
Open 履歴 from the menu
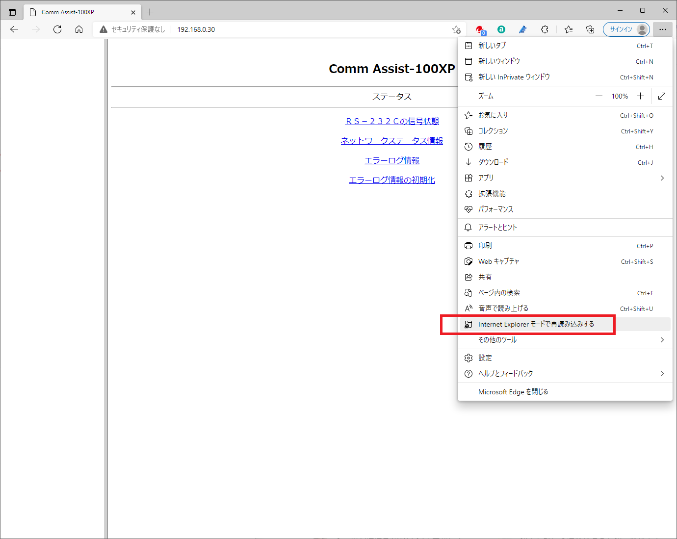click(x=565, y=147)
